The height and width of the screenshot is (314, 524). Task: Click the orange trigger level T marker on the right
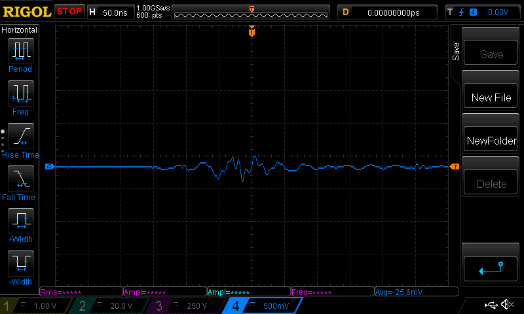coord(455,167)
